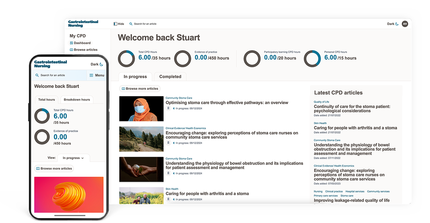Click the phone search magnifier icon
430x223 pixels.
(37, 75)
